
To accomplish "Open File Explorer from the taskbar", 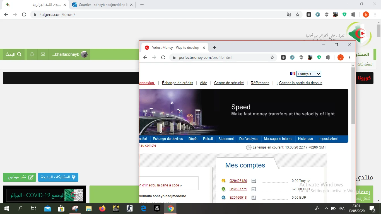I will pos(89,208).
